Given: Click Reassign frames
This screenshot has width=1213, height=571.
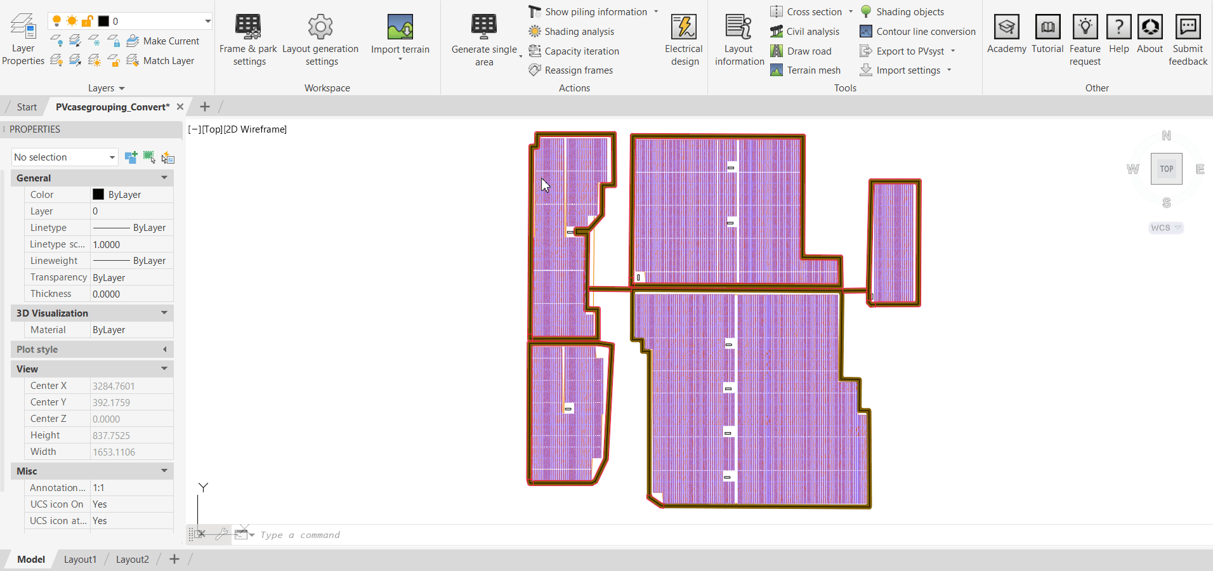Looking at the screenshot, I should pos(571,70).
